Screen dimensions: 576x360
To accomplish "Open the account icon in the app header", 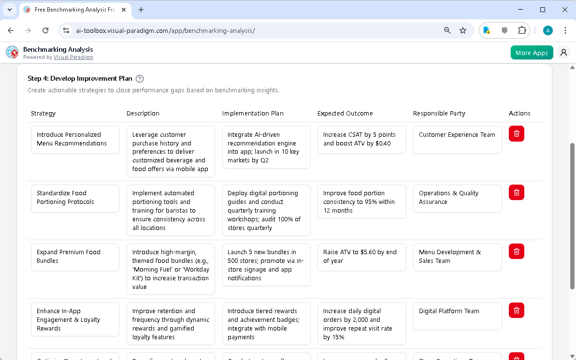I will (x=563, y=52).
